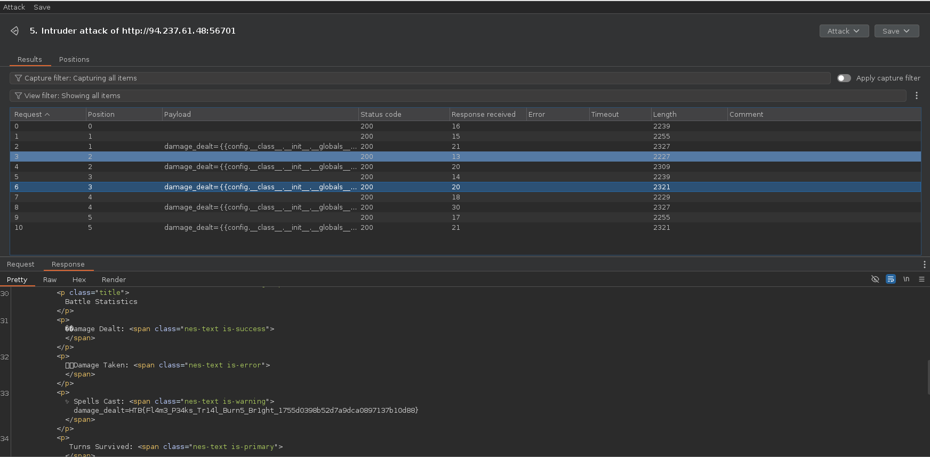Screen dimensions: 930x457
Task: Sort by the Position column header
Action: click(124, 114)
